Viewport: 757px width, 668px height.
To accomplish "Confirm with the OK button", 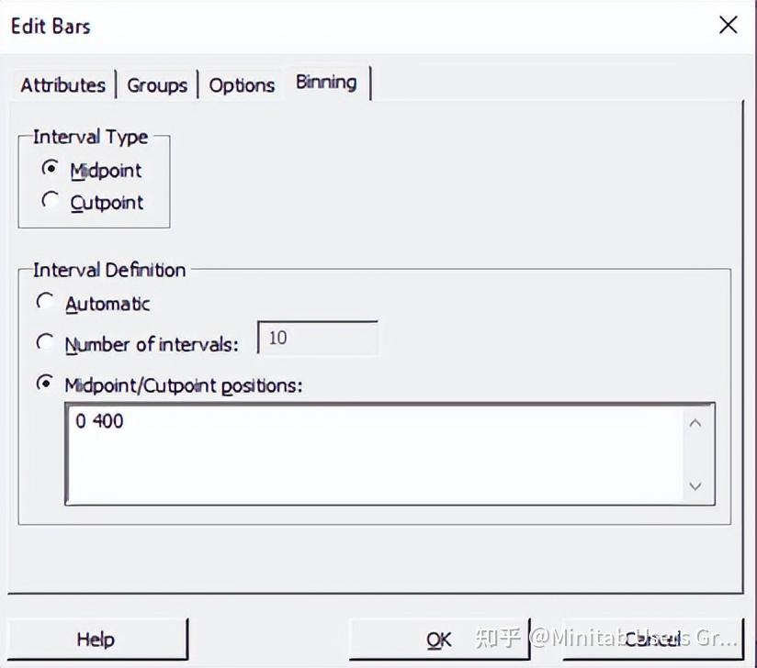I will click(439, 640).
